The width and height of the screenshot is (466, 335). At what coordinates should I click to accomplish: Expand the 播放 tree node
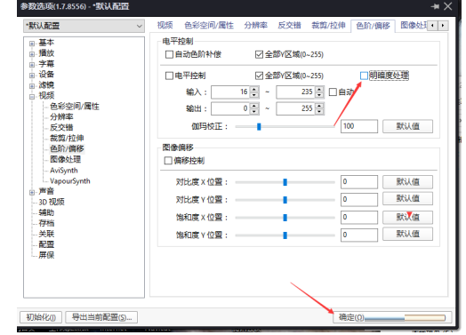[32, 54]
